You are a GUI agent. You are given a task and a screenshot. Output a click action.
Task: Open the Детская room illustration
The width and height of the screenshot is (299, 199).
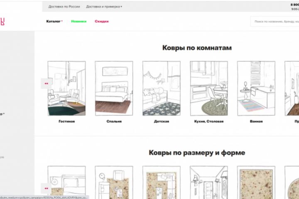pyautogui.click(x=161, y=88)
